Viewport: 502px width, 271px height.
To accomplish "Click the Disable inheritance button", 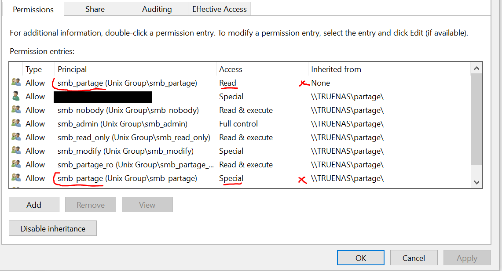I will coord(53,228).
